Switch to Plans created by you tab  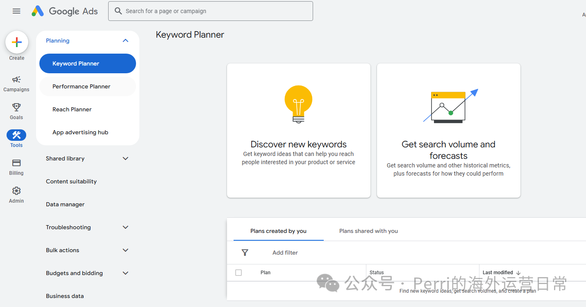(279, 231)
